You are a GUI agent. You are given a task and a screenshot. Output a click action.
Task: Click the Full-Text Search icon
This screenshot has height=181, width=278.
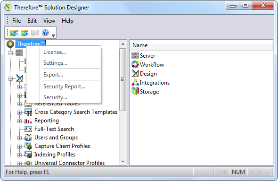pyautogui.click(x=28, y=129)
